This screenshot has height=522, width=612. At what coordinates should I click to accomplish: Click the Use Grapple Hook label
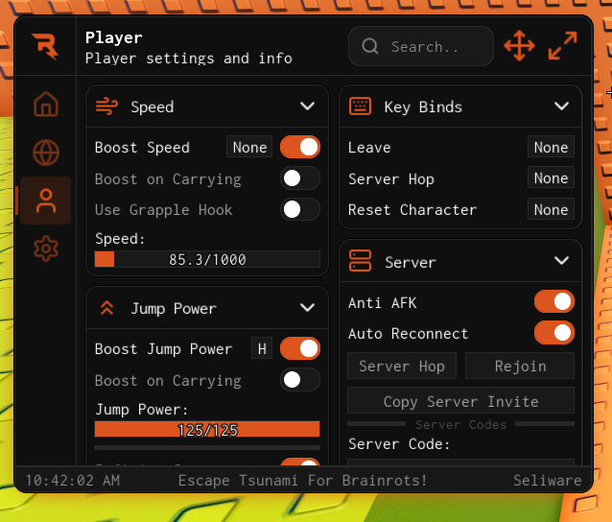point(163,209)
